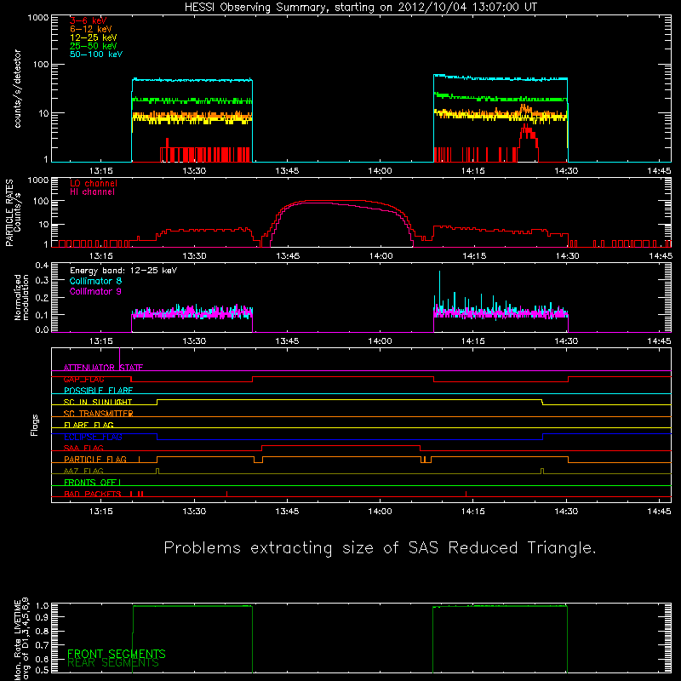Viewport: 681px width, 681px height.
Task: Click the POSSIBLE_FLARE flag label
Action: (98, 391)
